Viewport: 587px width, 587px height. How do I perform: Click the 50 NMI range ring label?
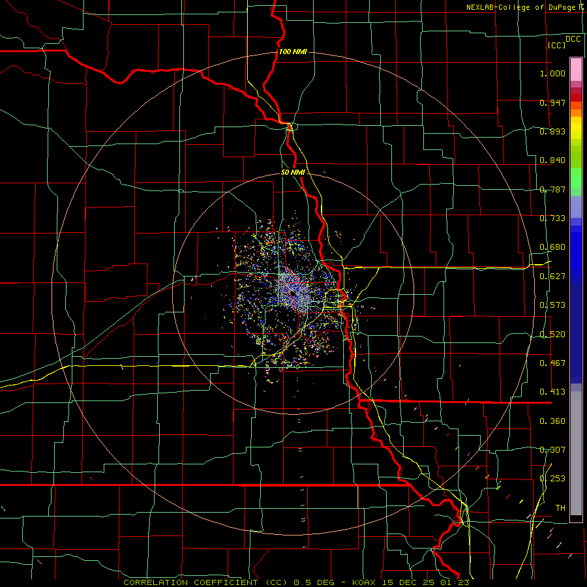pos(293,172)
